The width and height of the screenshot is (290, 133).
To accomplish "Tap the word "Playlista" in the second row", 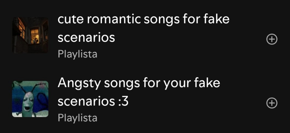I will click(x=77, y=118).
